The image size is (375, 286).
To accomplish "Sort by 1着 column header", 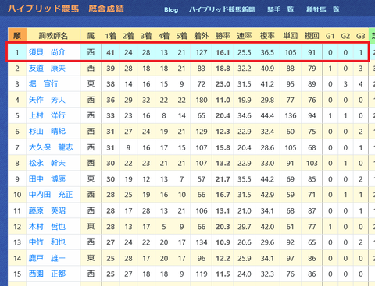I will pyautogui.click(x=110, y=35).
